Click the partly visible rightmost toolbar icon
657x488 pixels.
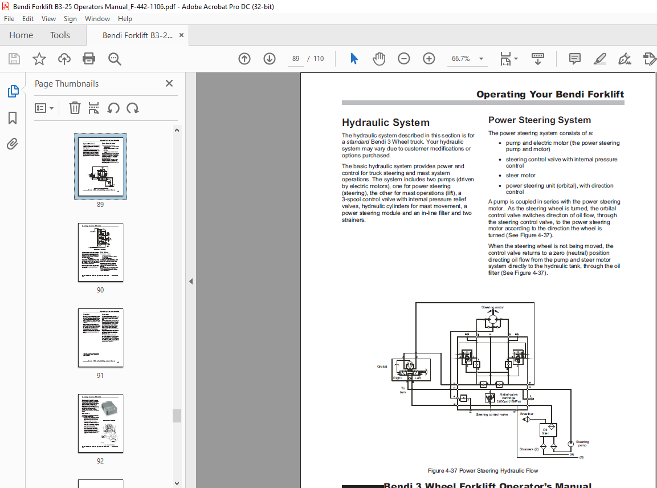pyautogui.click(x=650, y=59)
